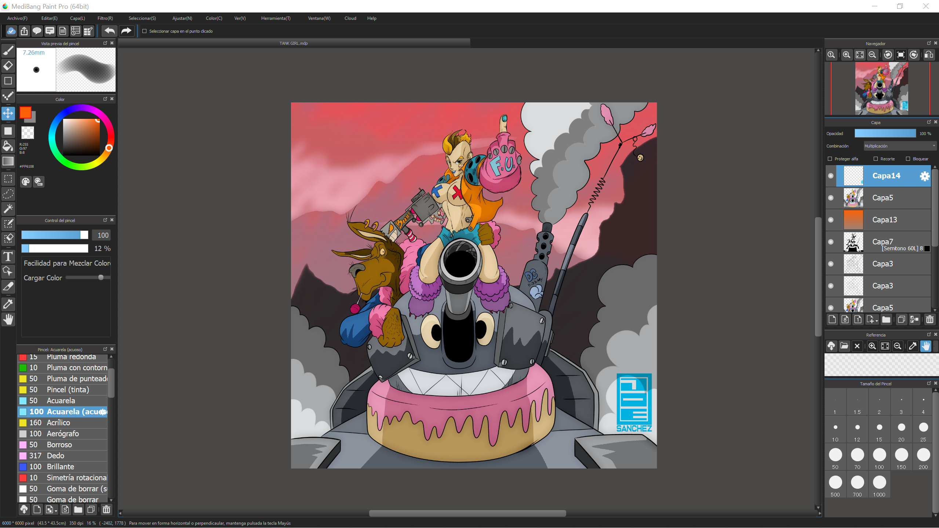Select the Bucket fill tool
The image size is (939, 528).
click(8, 146)
